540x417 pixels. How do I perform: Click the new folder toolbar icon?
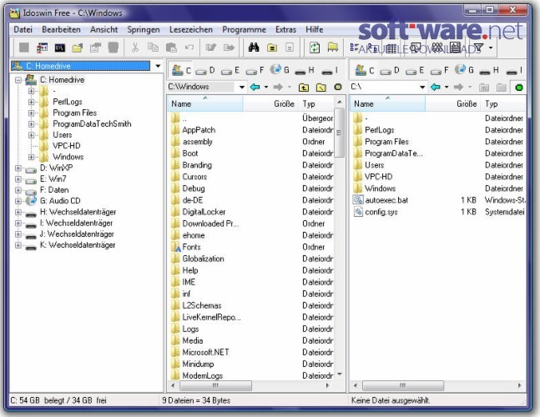[78, 48]
